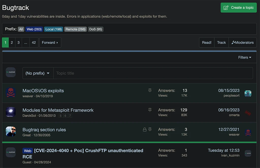260x168 pixels.
Task: Open the Filters dropdown
Action: 245,58
